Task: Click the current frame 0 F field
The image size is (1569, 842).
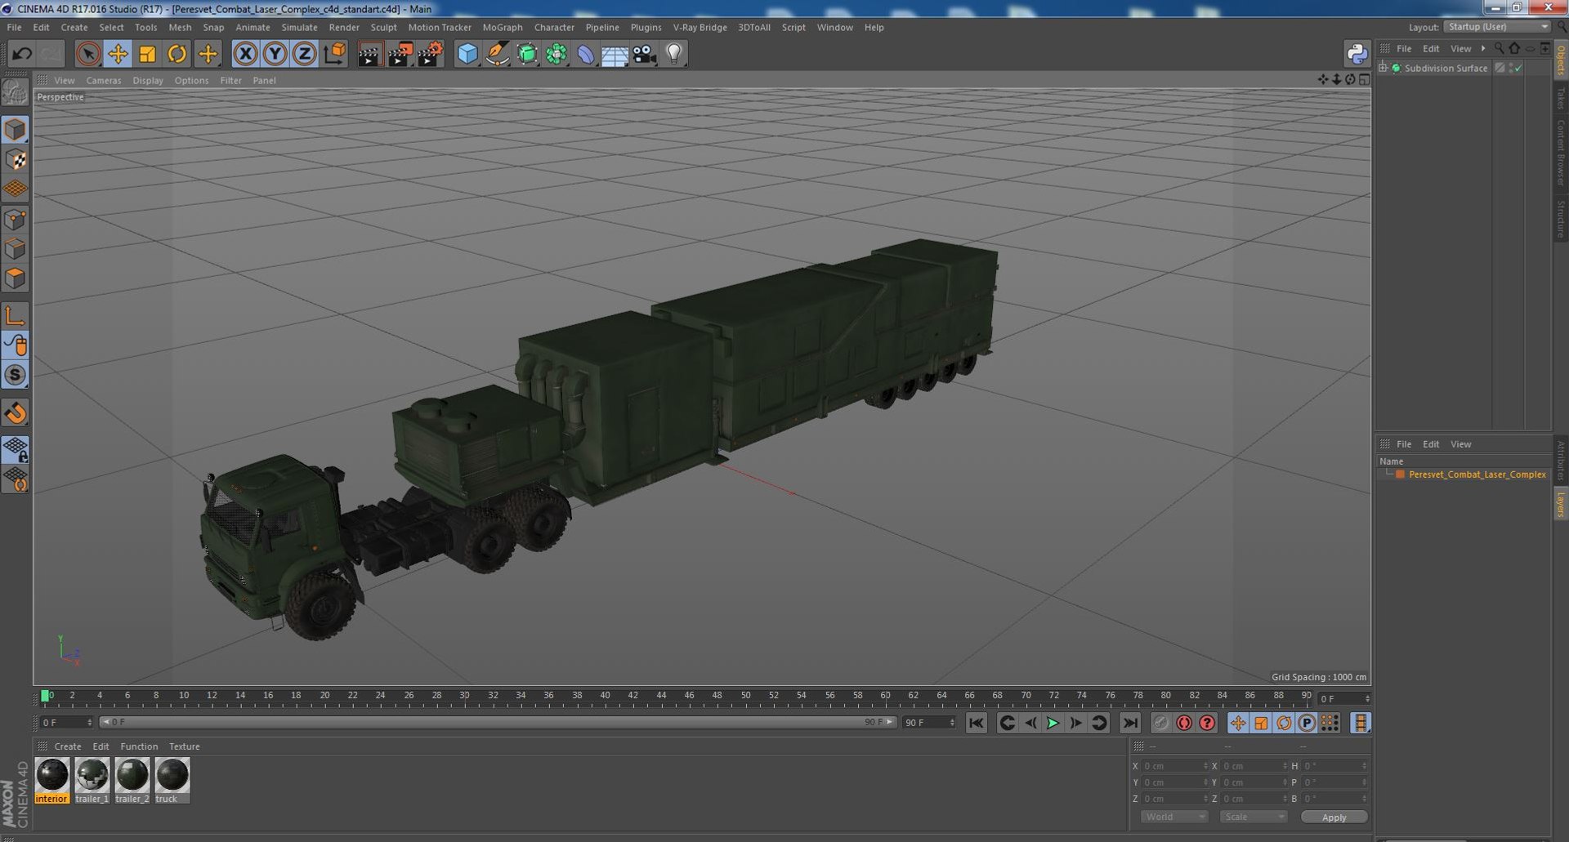Action: (x=66, y=723)
